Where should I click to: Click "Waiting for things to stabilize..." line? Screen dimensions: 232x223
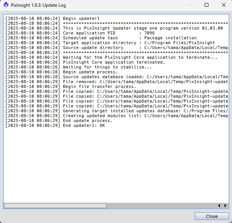(x=78, y=67)
